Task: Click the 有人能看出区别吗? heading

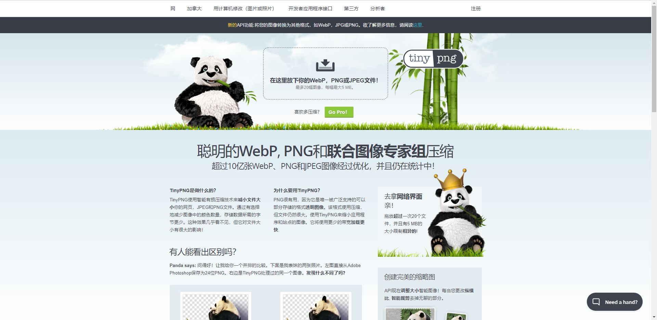Action: click(203, 252)
